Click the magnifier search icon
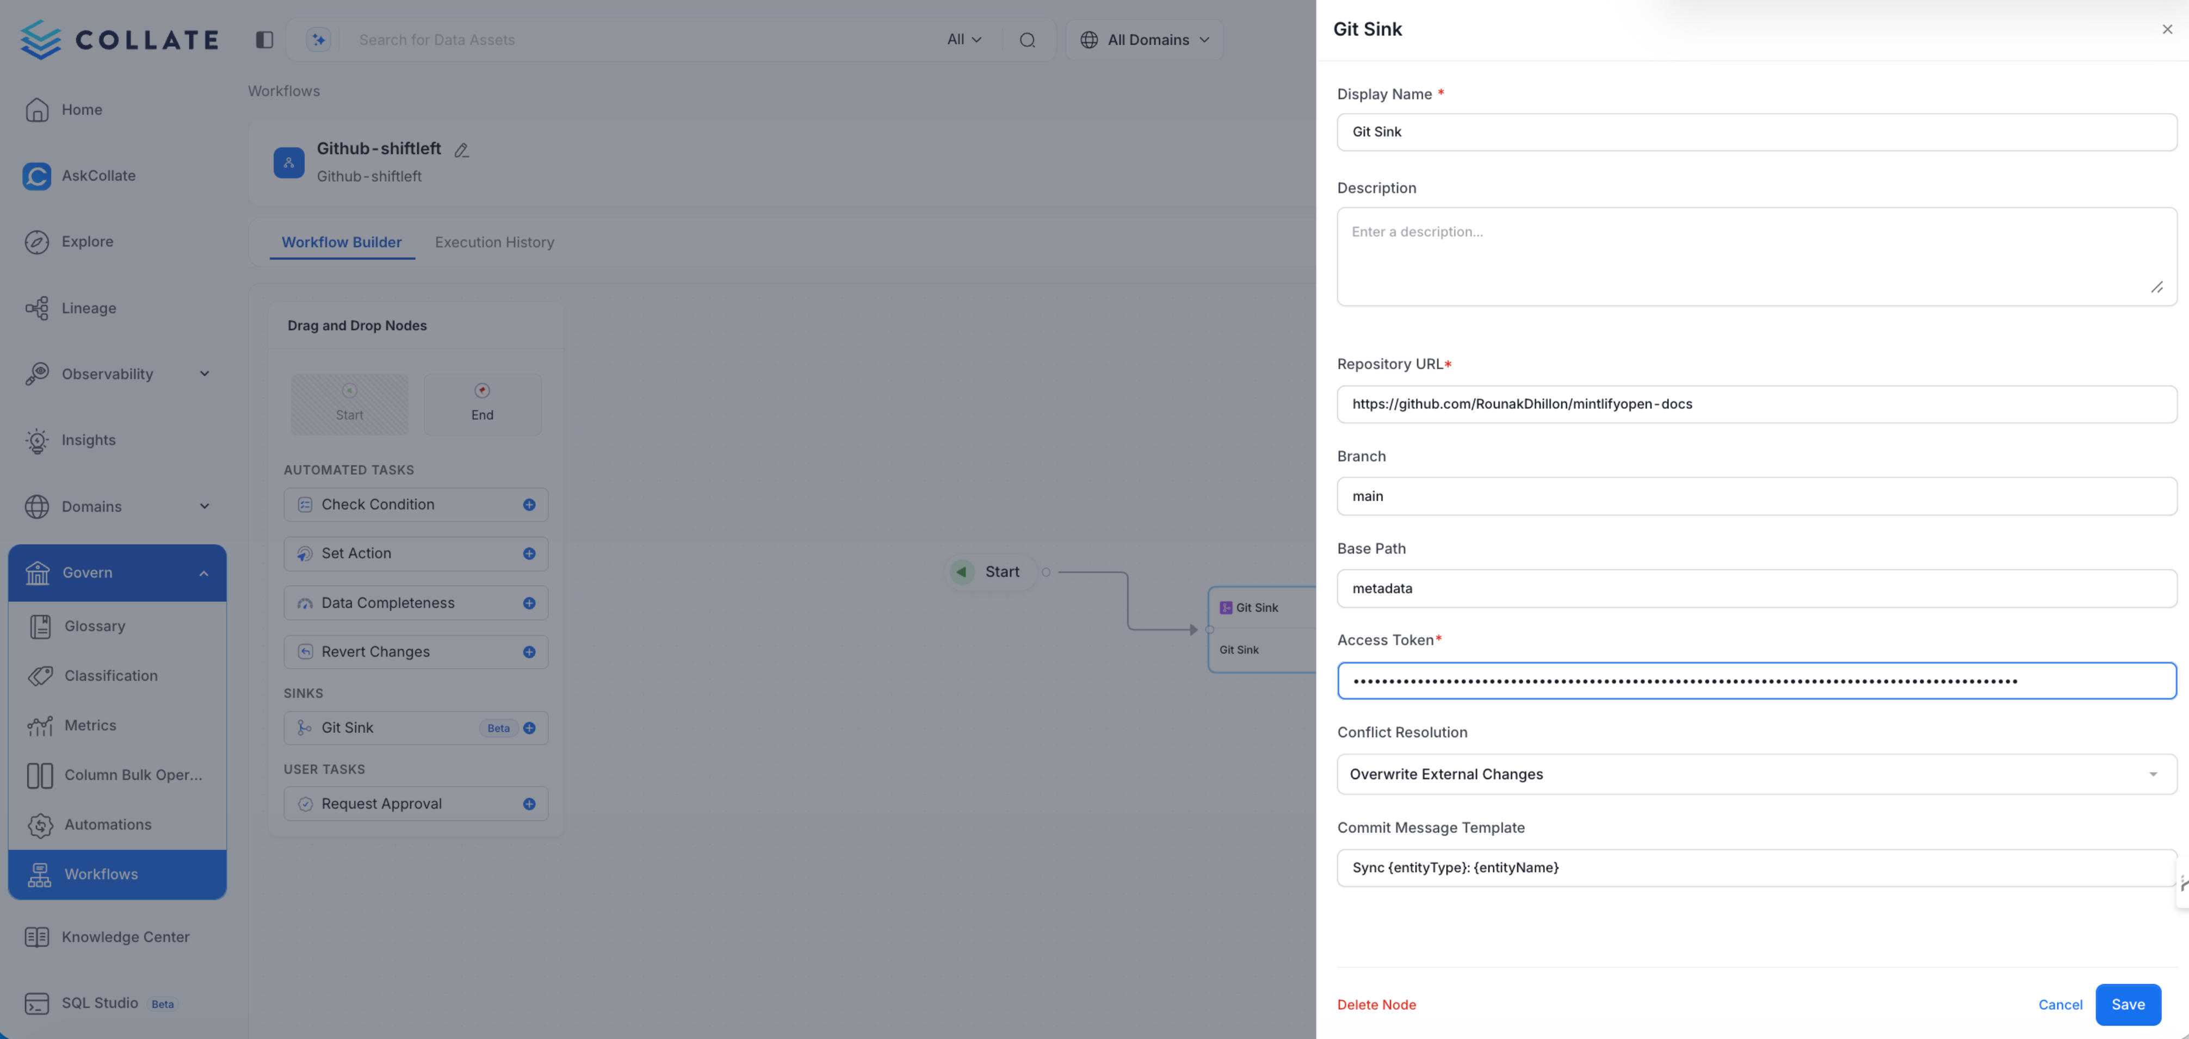The image size is (2189, 1039). click(1028, 39)
